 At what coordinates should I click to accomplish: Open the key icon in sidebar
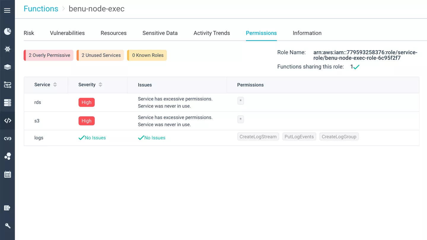click(7, 226)
